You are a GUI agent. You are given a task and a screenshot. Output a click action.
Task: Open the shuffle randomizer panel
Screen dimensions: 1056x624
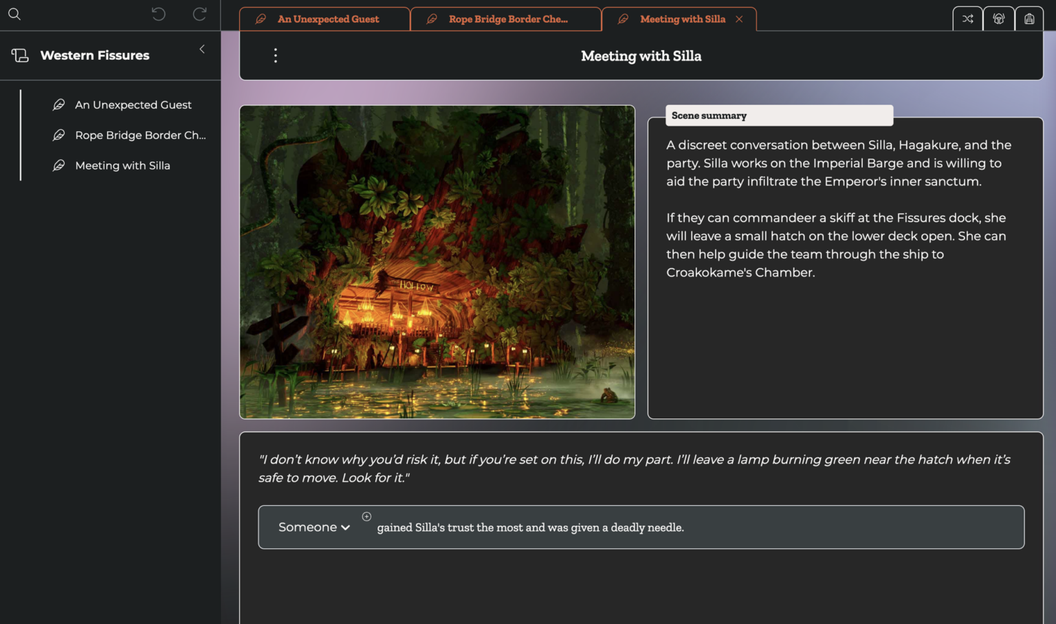[967, 19]
